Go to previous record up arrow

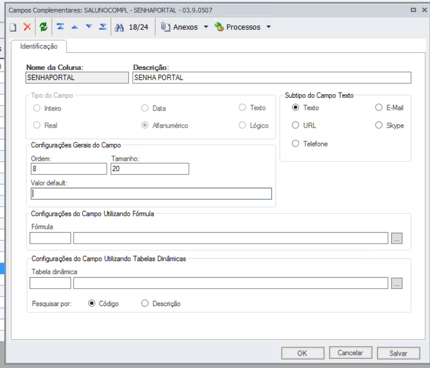click(x=75, y=27)
